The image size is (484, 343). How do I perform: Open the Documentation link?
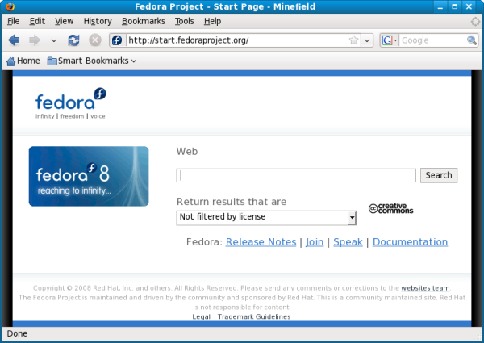point(410,242)
